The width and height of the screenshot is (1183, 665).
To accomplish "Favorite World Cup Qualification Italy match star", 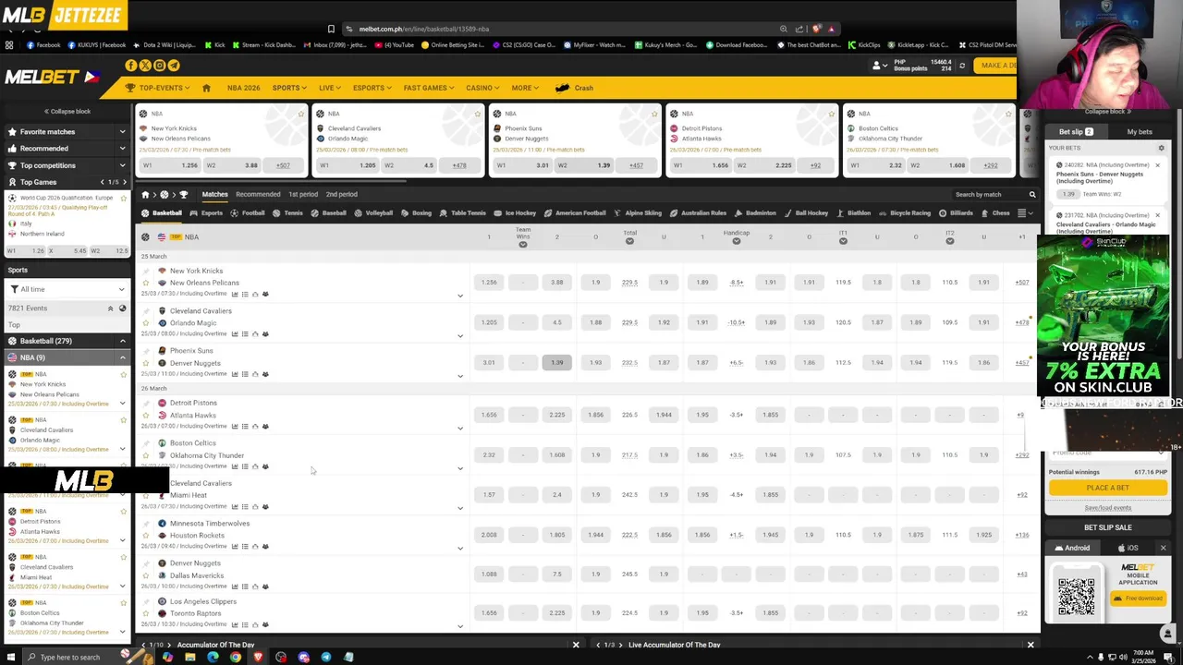I will click(x=123, y=198).
